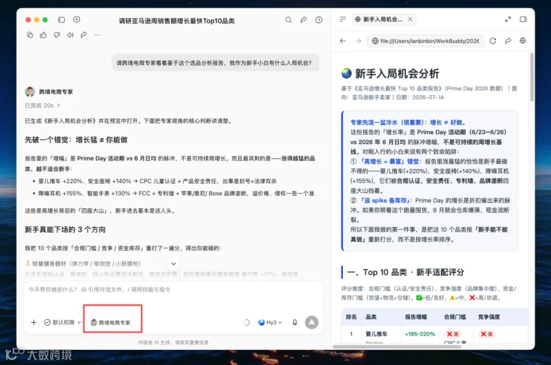Open more options ellipsis icon
This screenshot has height=365, width=551.
(97, 35)
